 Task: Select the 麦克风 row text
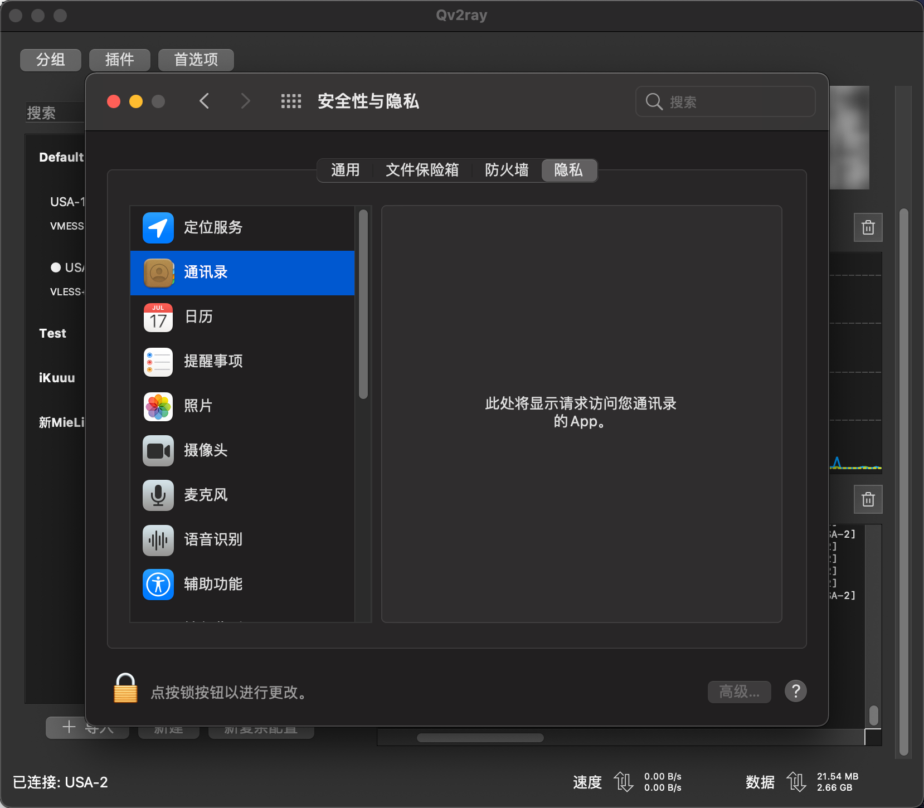tap(206, 495)
